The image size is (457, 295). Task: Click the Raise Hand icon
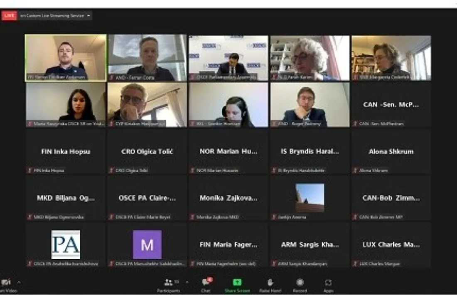click(270, 283)
